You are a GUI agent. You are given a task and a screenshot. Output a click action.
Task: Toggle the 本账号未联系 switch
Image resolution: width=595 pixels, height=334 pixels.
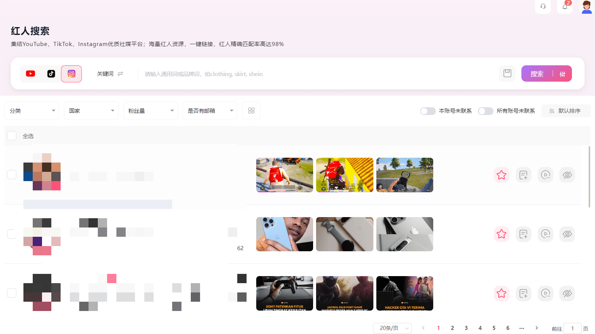pos(428,111)
